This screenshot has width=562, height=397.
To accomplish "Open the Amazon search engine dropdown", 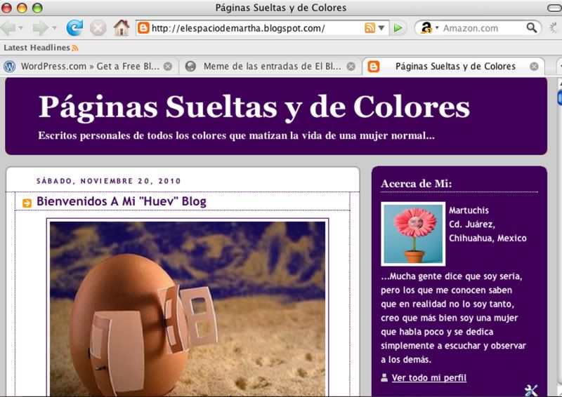I will (437, 28).
